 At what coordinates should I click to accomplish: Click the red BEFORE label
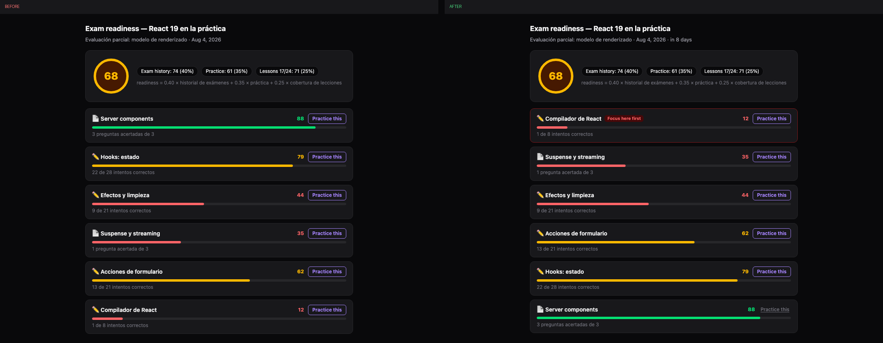[12, 6]
